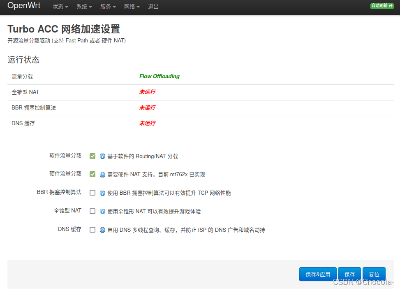This screenshot has width=400, height=289.
Task: Uncheck the 软件流量分载 checkbox
Action: 92,156
